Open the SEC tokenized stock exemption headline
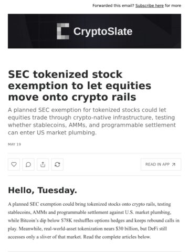The image size is (189, 252). click(80, 86)
